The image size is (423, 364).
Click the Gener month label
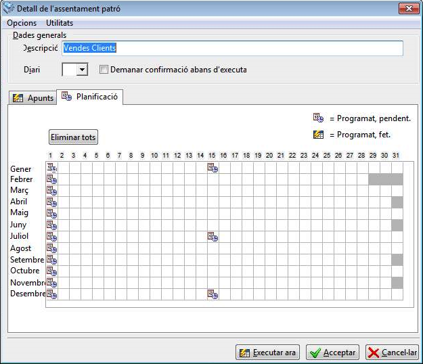click(21, 169)
